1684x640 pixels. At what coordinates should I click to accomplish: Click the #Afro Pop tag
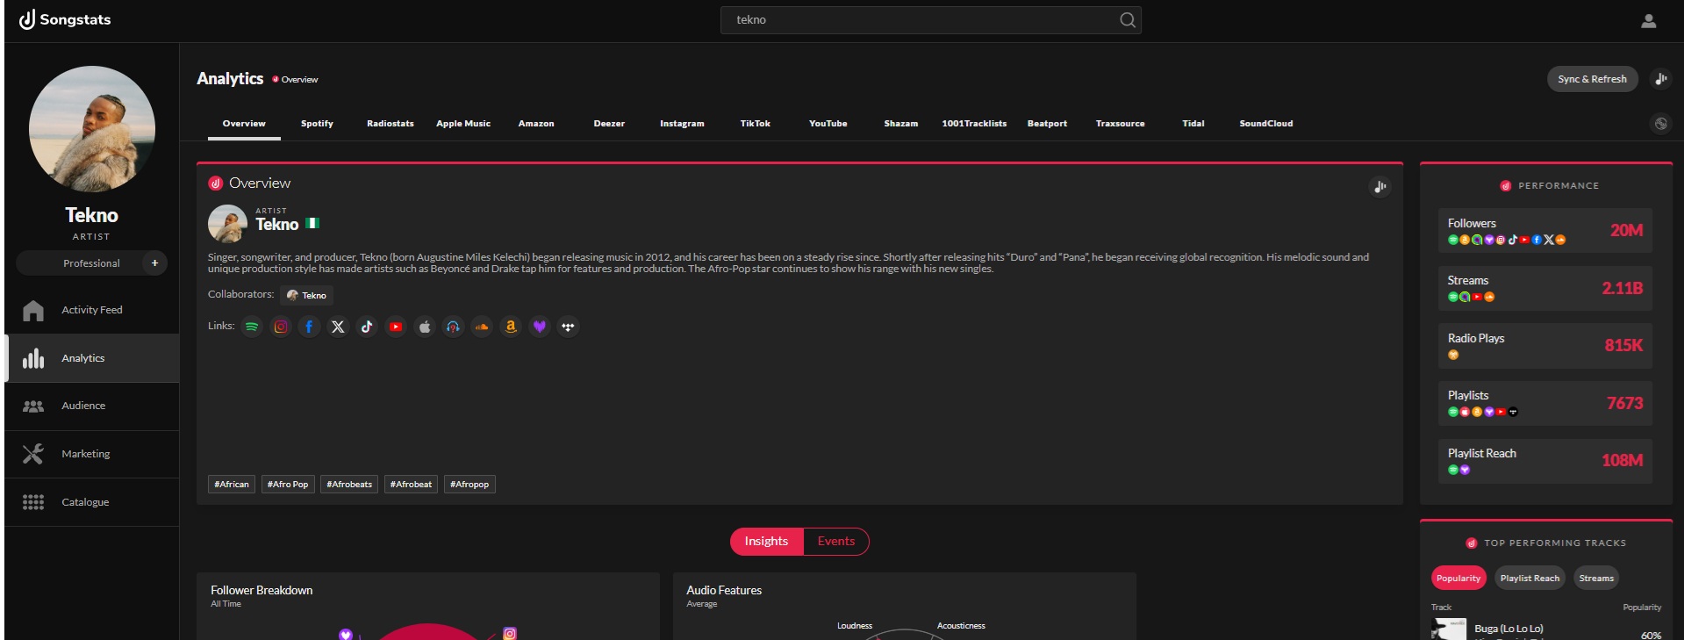[288, 485]
